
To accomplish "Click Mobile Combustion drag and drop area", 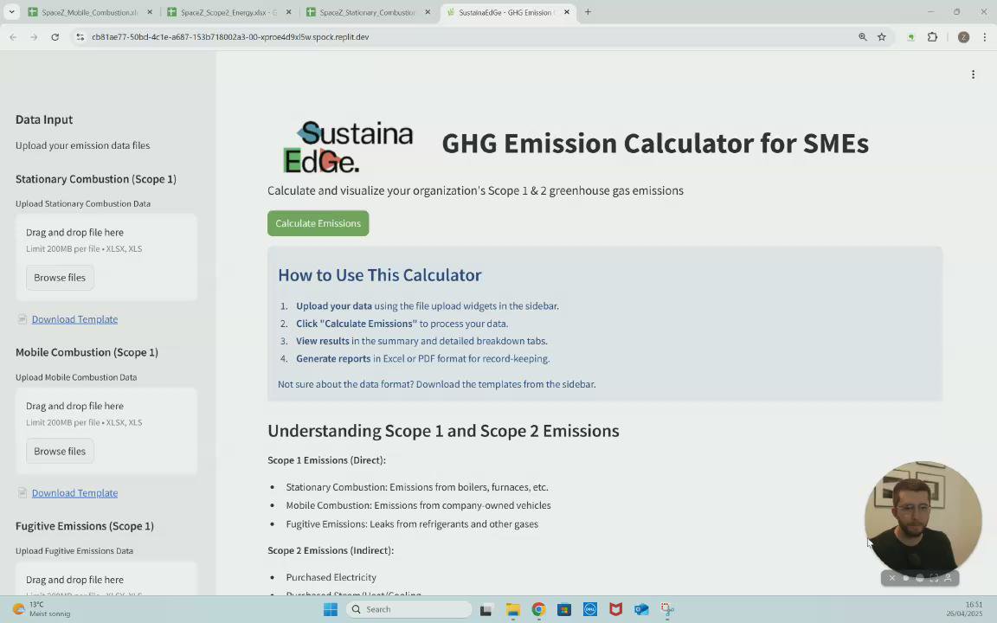I will pos(106,431).
